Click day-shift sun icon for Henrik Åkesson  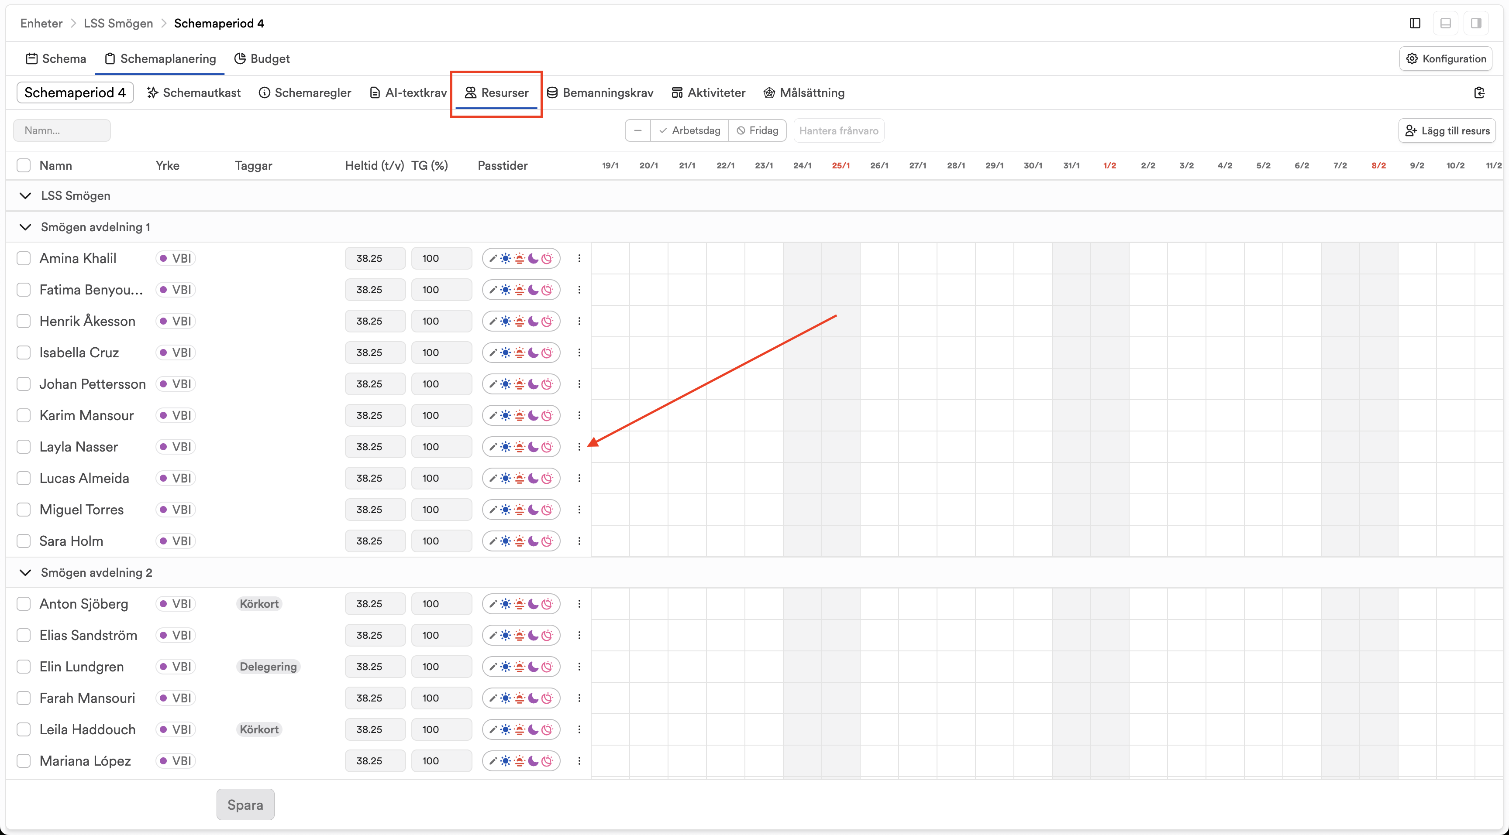(506, 321)
